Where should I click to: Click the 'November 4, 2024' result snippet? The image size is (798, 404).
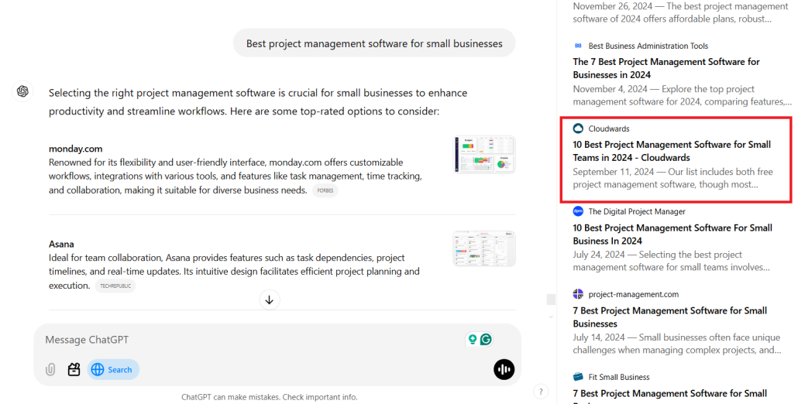(682, 95)
